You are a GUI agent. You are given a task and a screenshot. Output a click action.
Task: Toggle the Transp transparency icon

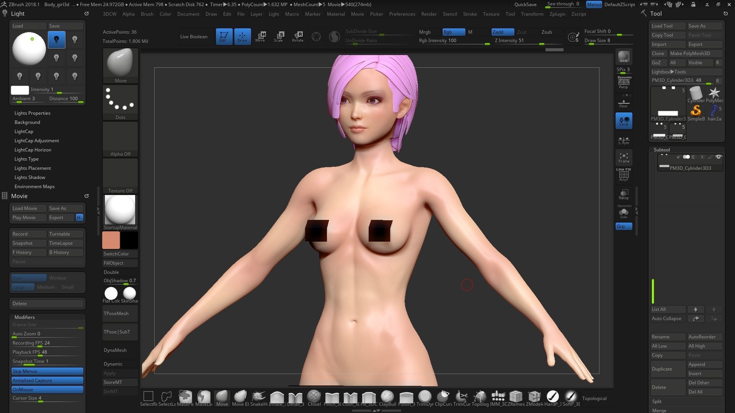tap(624, 194)
